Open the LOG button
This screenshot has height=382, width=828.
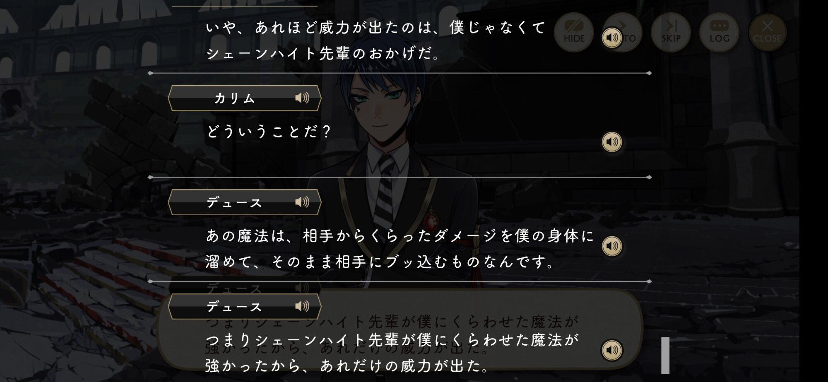pos(719,32)
